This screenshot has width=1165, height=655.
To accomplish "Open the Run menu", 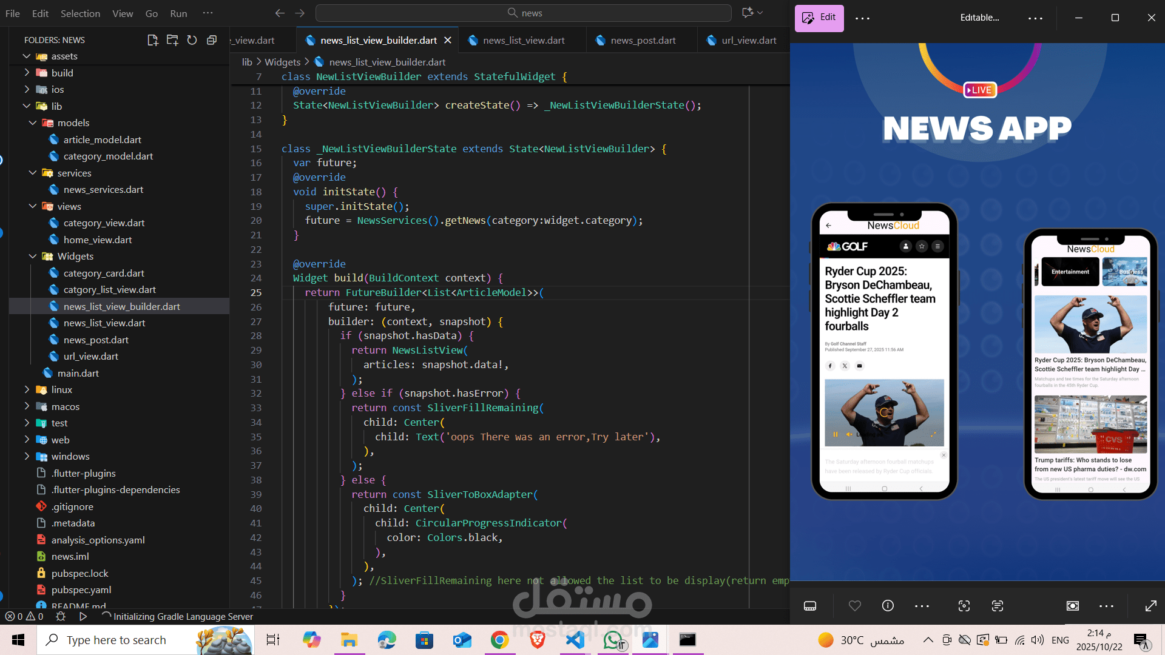I will 178,13.
